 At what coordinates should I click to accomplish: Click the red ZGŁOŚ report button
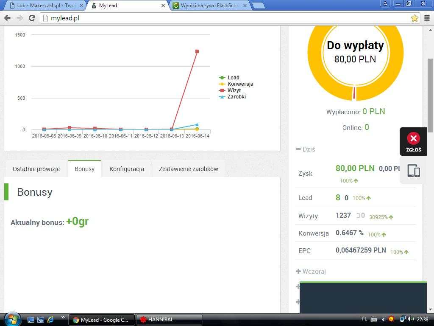(x=413, y=142)
